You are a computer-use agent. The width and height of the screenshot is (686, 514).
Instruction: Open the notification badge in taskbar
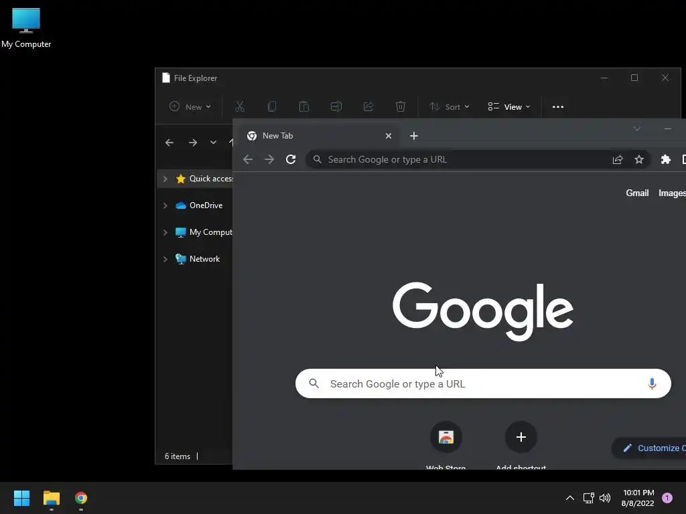point(667,498)
